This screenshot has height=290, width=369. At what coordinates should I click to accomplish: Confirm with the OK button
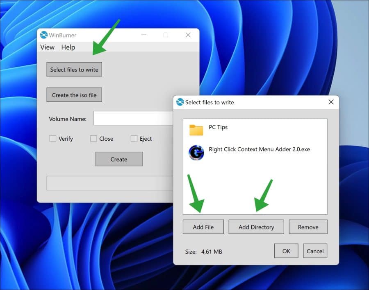click(286, 251)
